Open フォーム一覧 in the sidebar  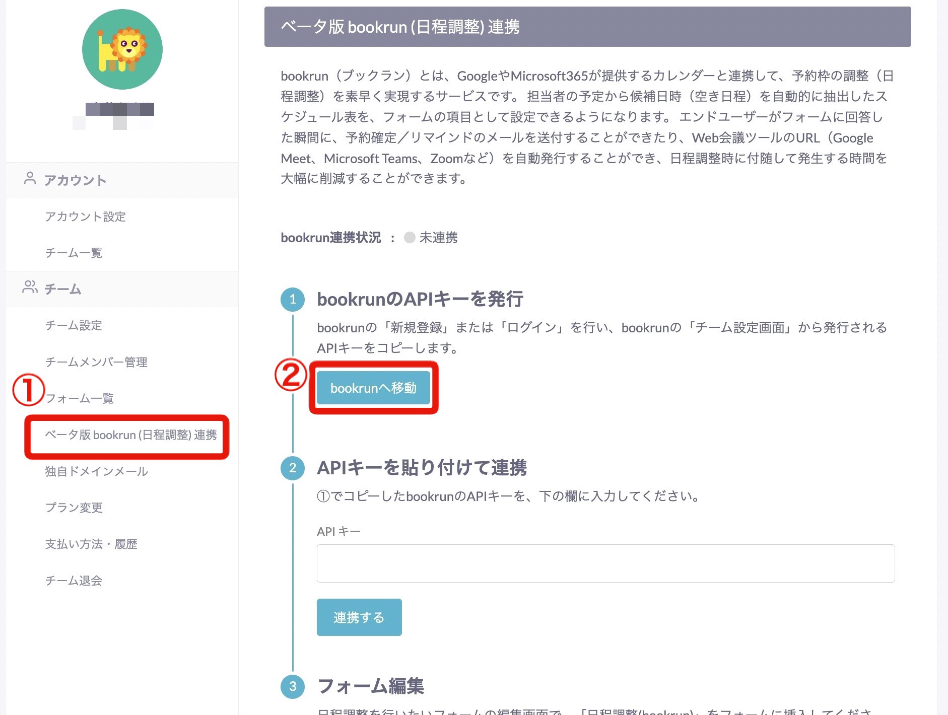tap(80, 398)
